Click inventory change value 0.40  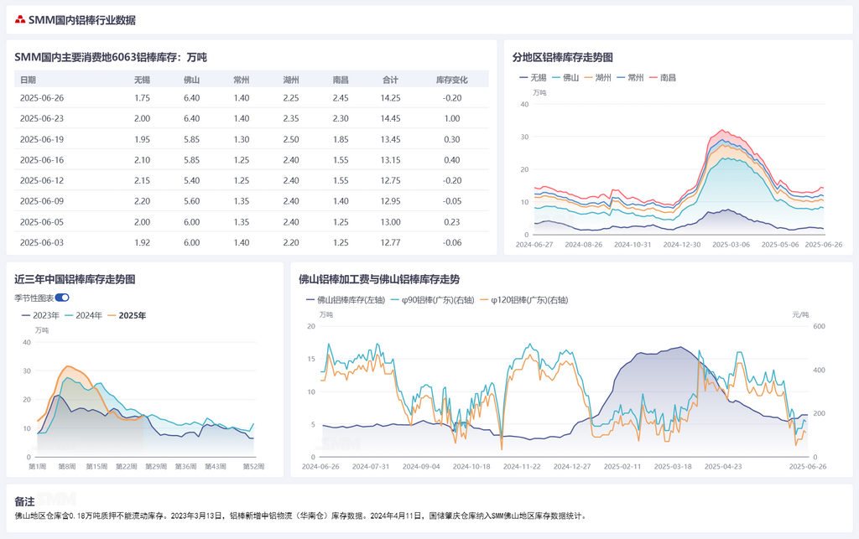(x=452, y=160)
